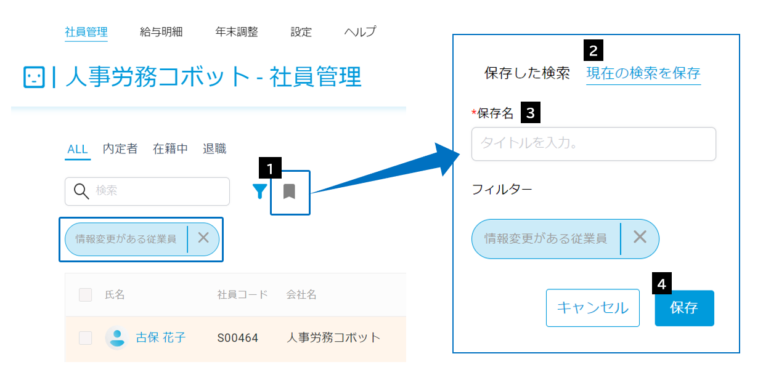Toggle the select-all checkbox in the table header
779x383 pixels.
click(x=85, y=295)
